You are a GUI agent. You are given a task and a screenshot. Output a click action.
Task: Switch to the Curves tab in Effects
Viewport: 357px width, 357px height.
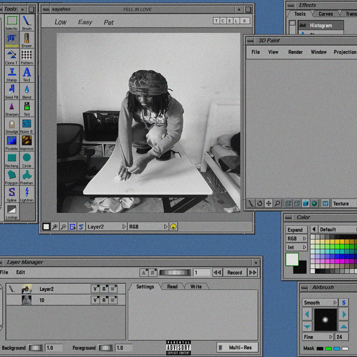coord(326,14)
